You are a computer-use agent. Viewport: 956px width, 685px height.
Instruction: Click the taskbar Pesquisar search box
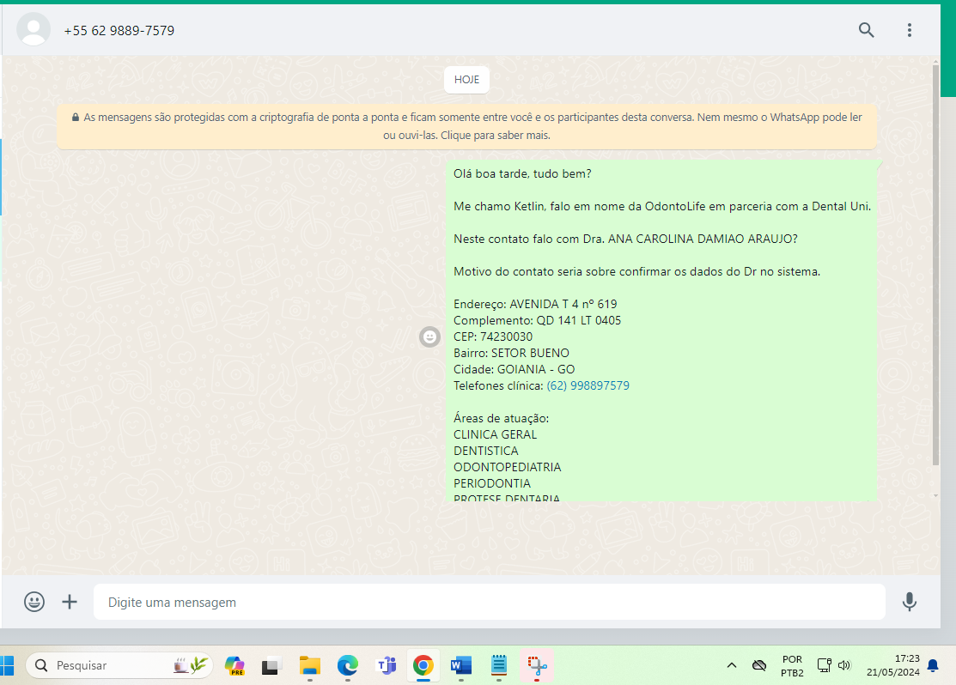pyautogui.click(x=119, y=665)
